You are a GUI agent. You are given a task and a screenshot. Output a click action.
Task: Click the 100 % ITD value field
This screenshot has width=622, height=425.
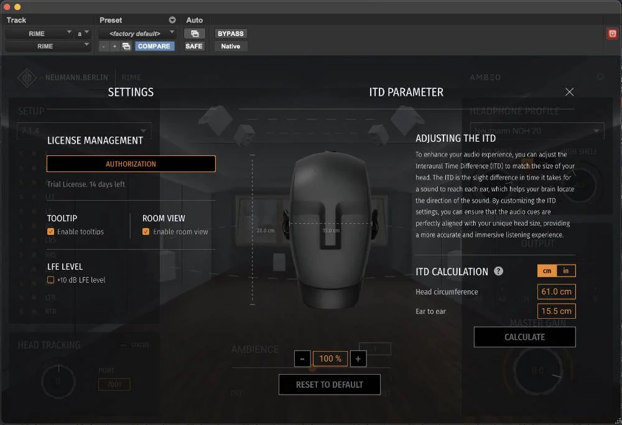tap(330, 359)
